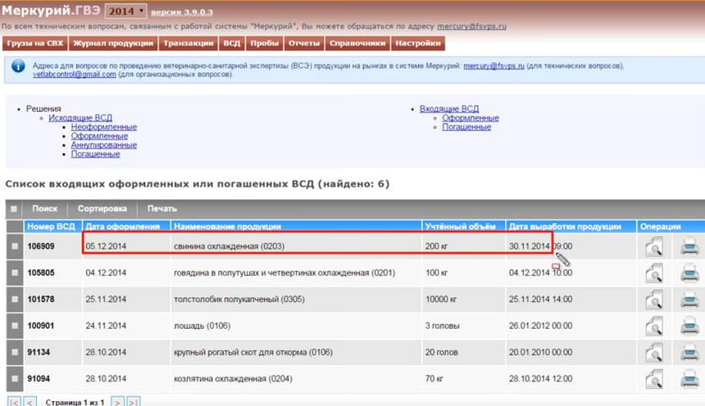Check the box for VSD 91134
Image resolution: width=705 pixels, height=406 pixels.
[x=15, y=353]
